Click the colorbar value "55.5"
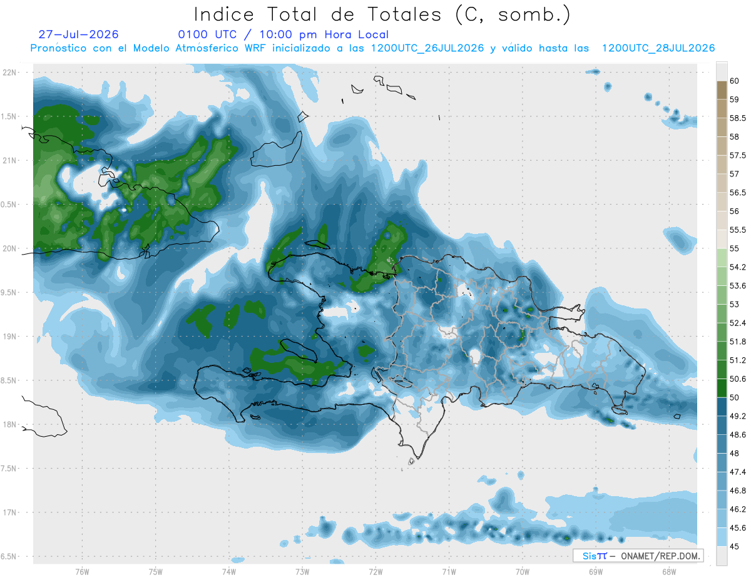 click(738, 230)
